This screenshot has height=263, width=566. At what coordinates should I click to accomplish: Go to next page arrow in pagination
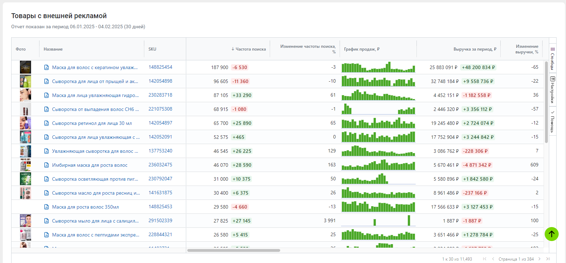[539, 259]
